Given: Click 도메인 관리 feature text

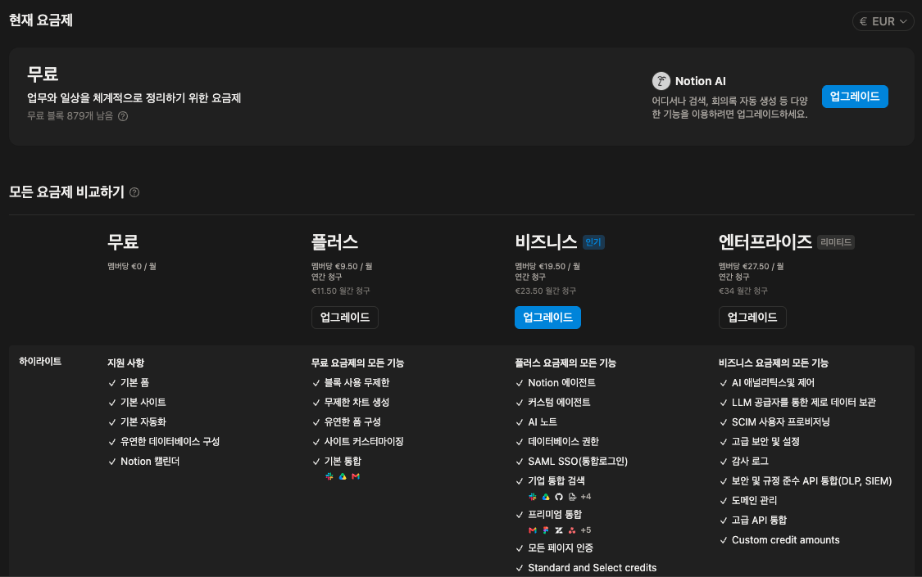Looking at the screenshot, I should click(755, 501).
